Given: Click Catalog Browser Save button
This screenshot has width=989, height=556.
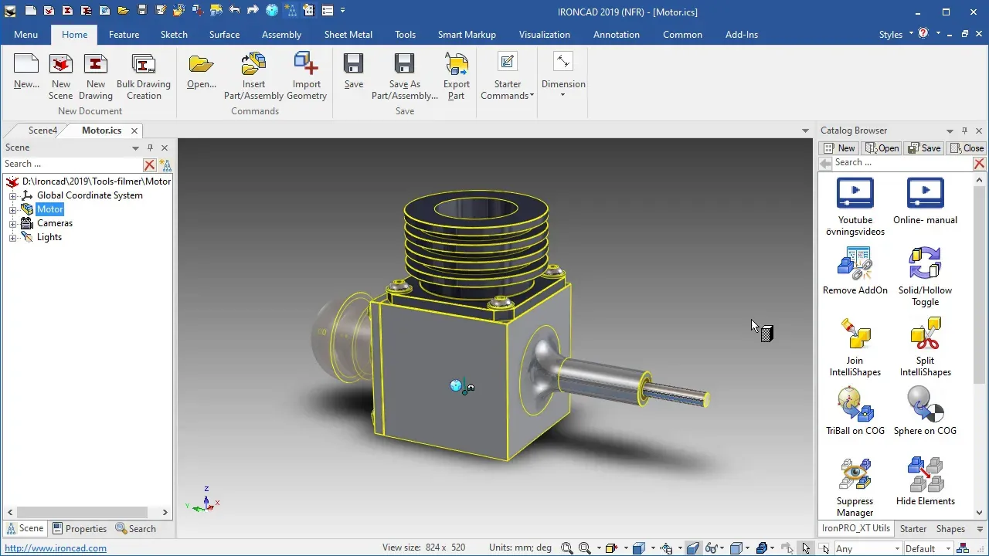Looking at the screenshot, I should click(924, 148).
